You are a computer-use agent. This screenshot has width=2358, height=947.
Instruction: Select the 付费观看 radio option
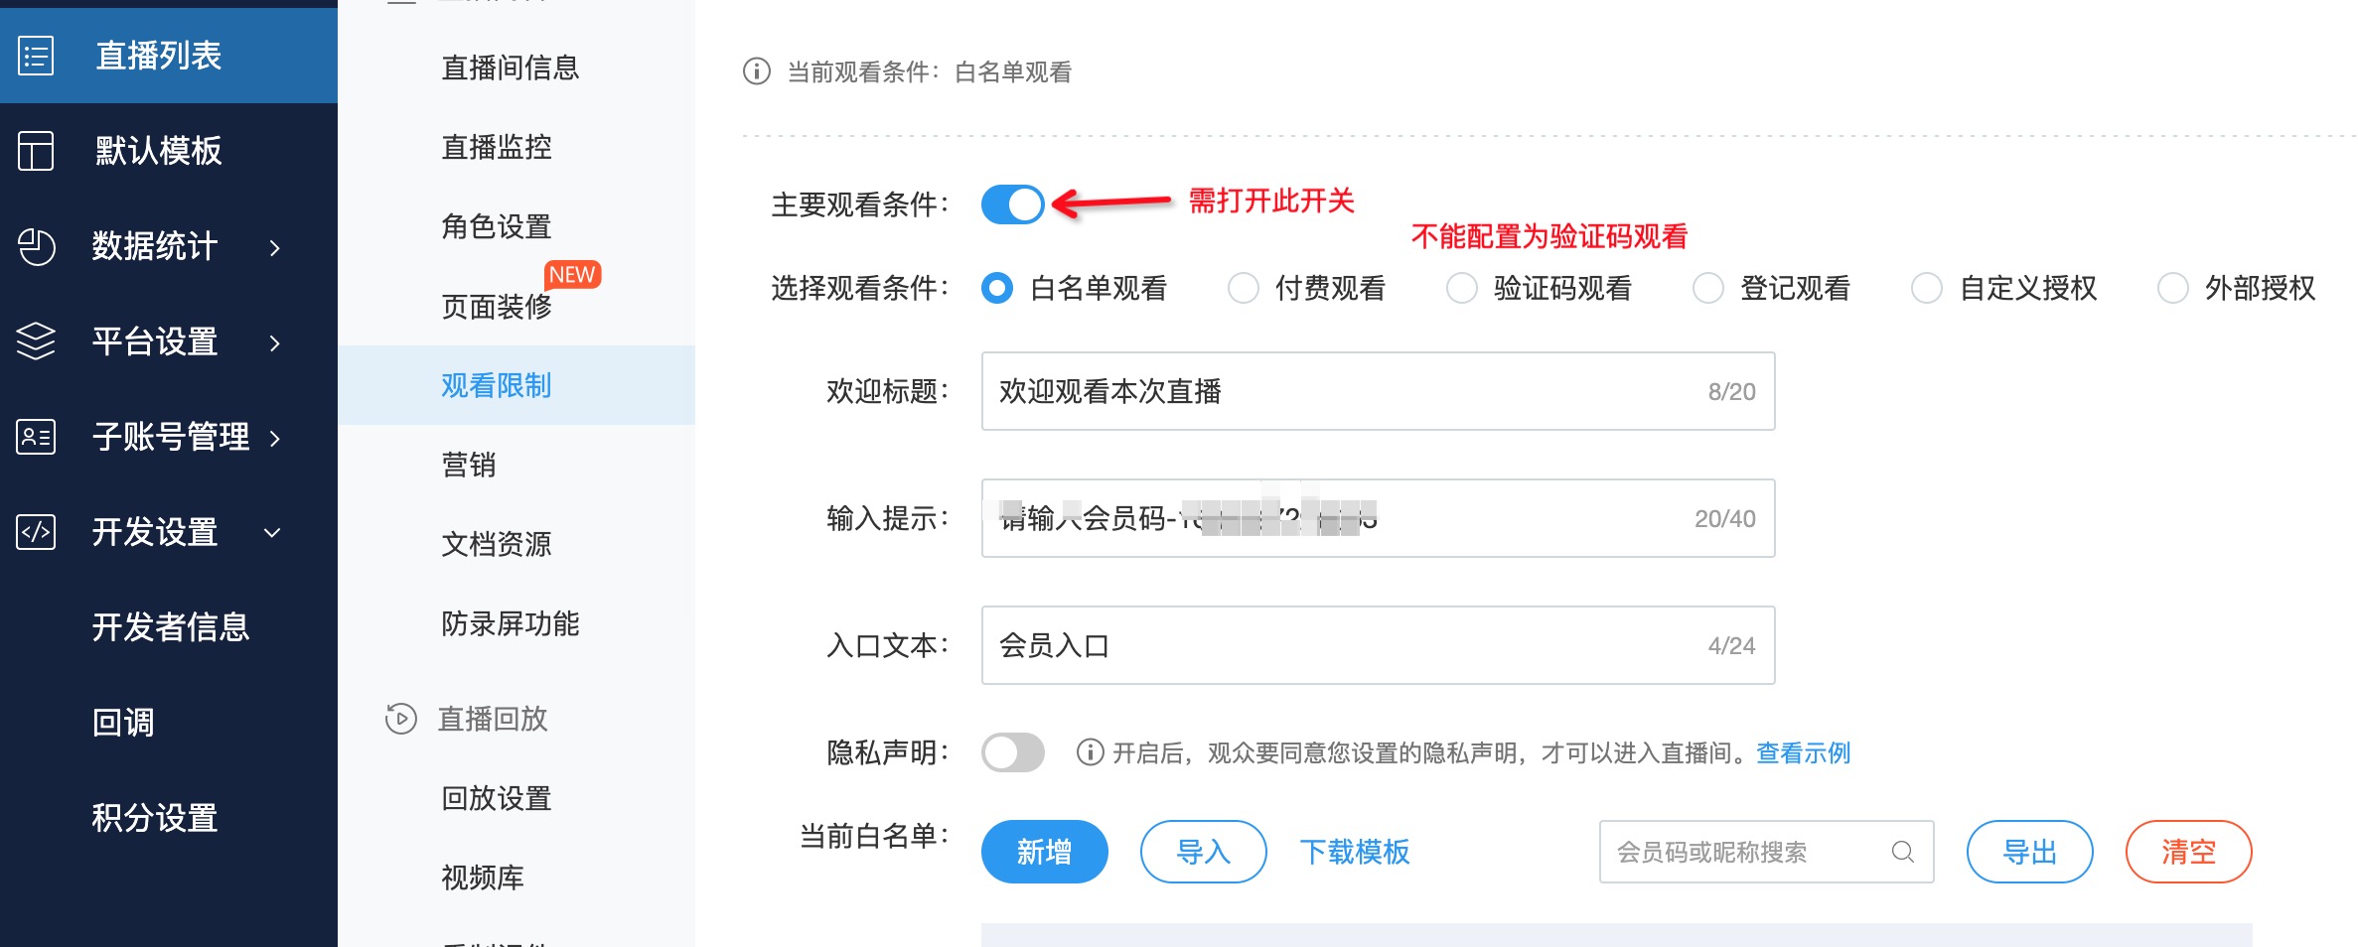click(x=1244, y=289)
